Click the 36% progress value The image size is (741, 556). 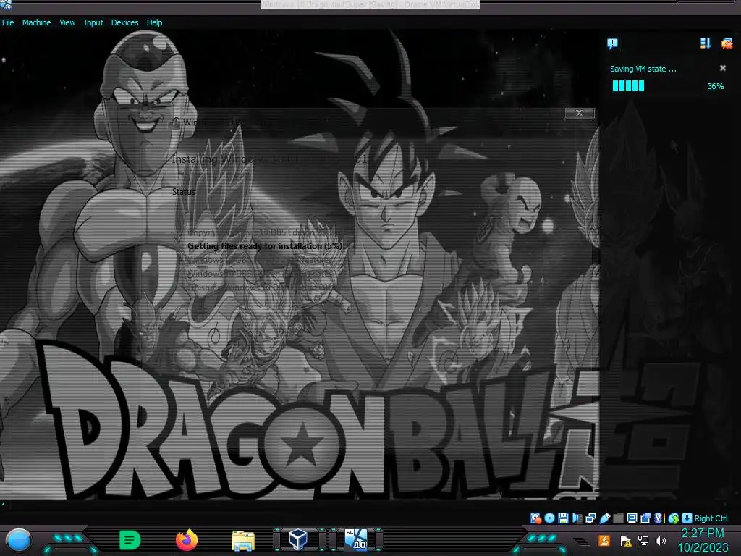716,86
